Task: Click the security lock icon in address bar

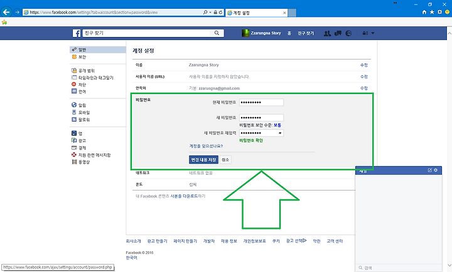Action: pos(215,13)
